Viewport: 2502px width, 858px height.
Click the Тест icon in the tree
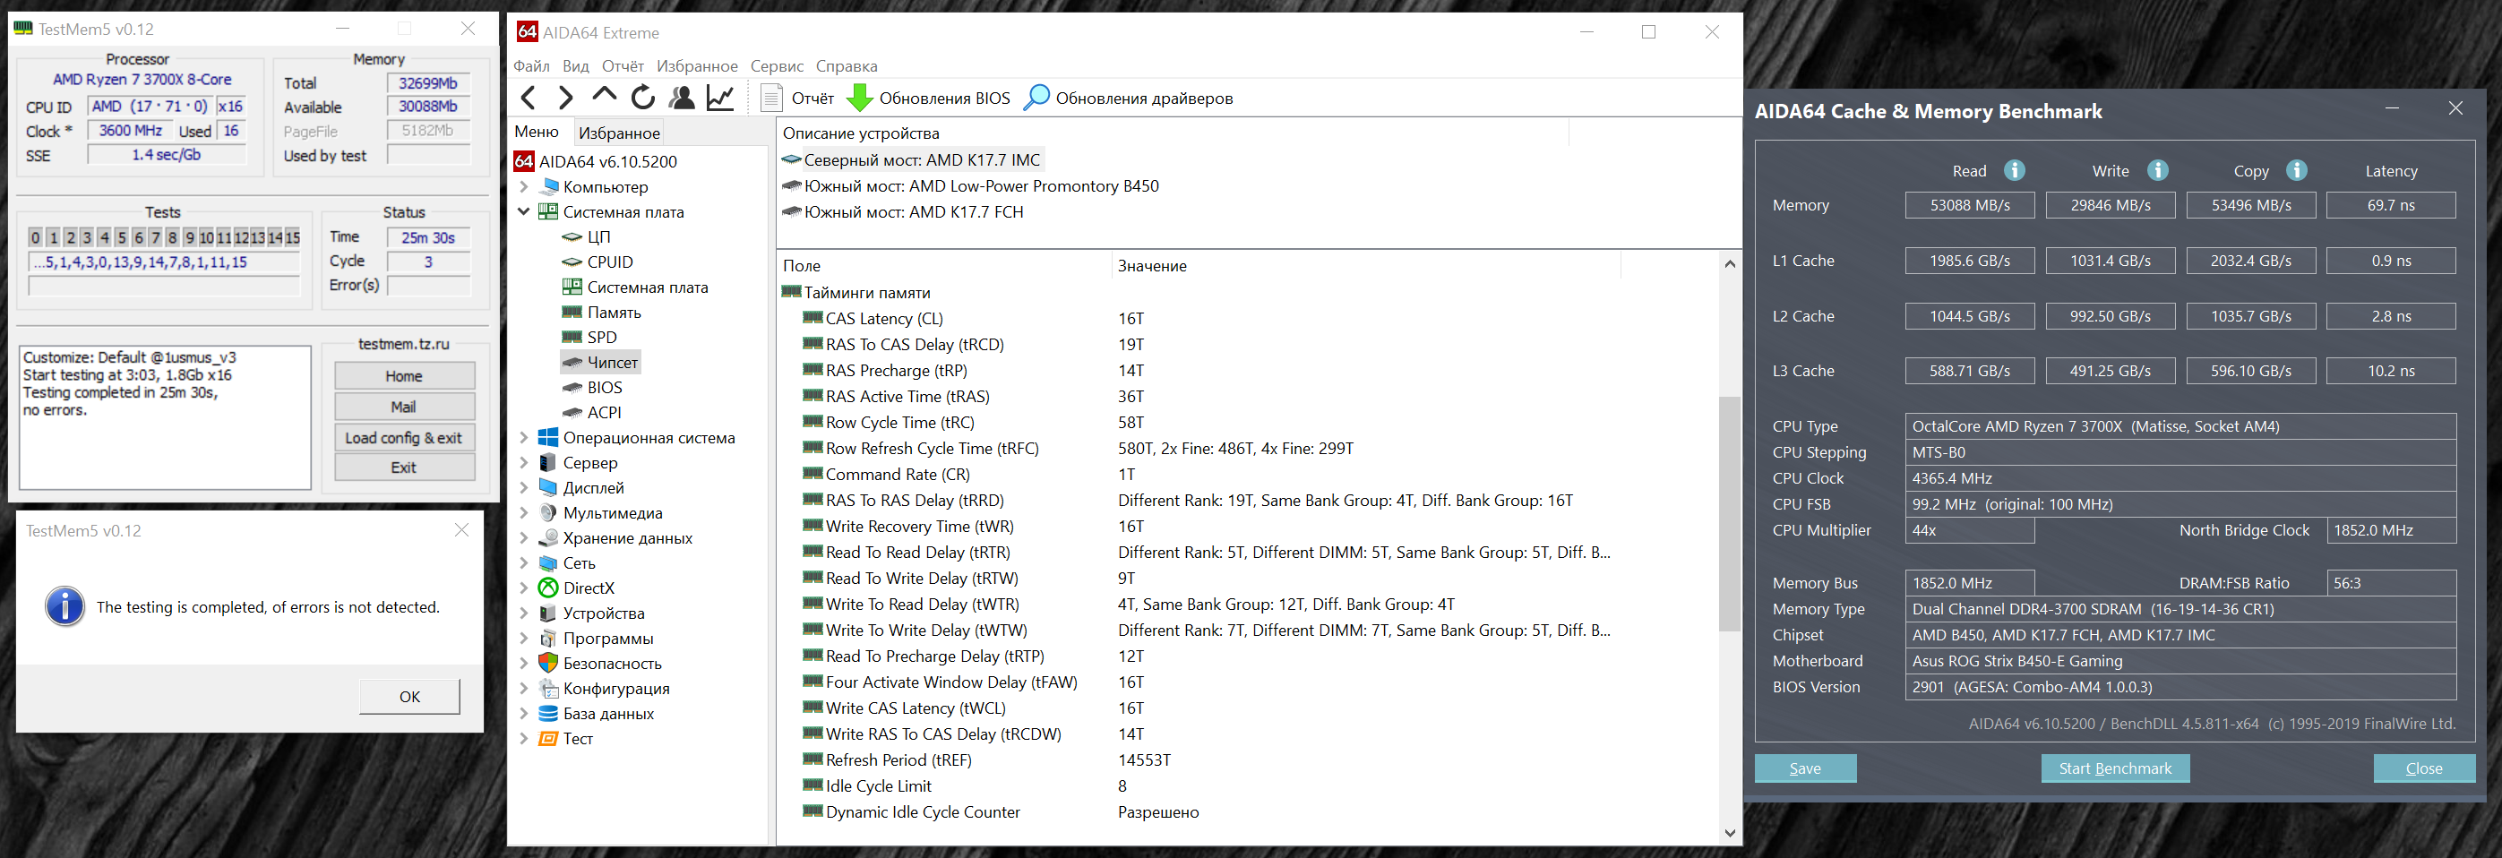point(548,739)
